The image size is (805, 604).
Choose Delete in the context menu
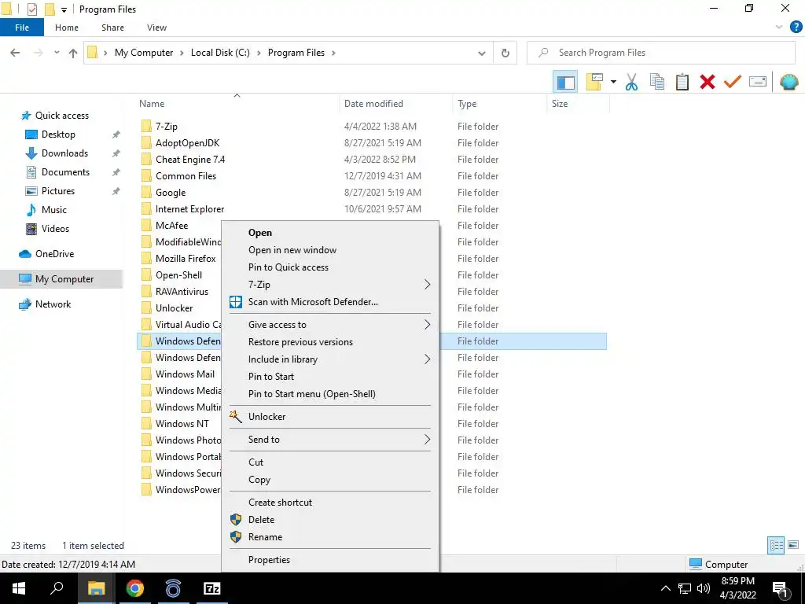tap(261, 520)
